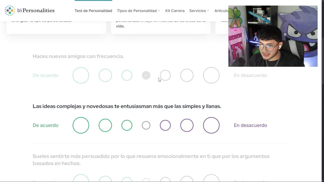Screen dimensions: 324x182
Task: Select moderate agree for 'Haces nuevos amigos'
Action: [105, 75]
